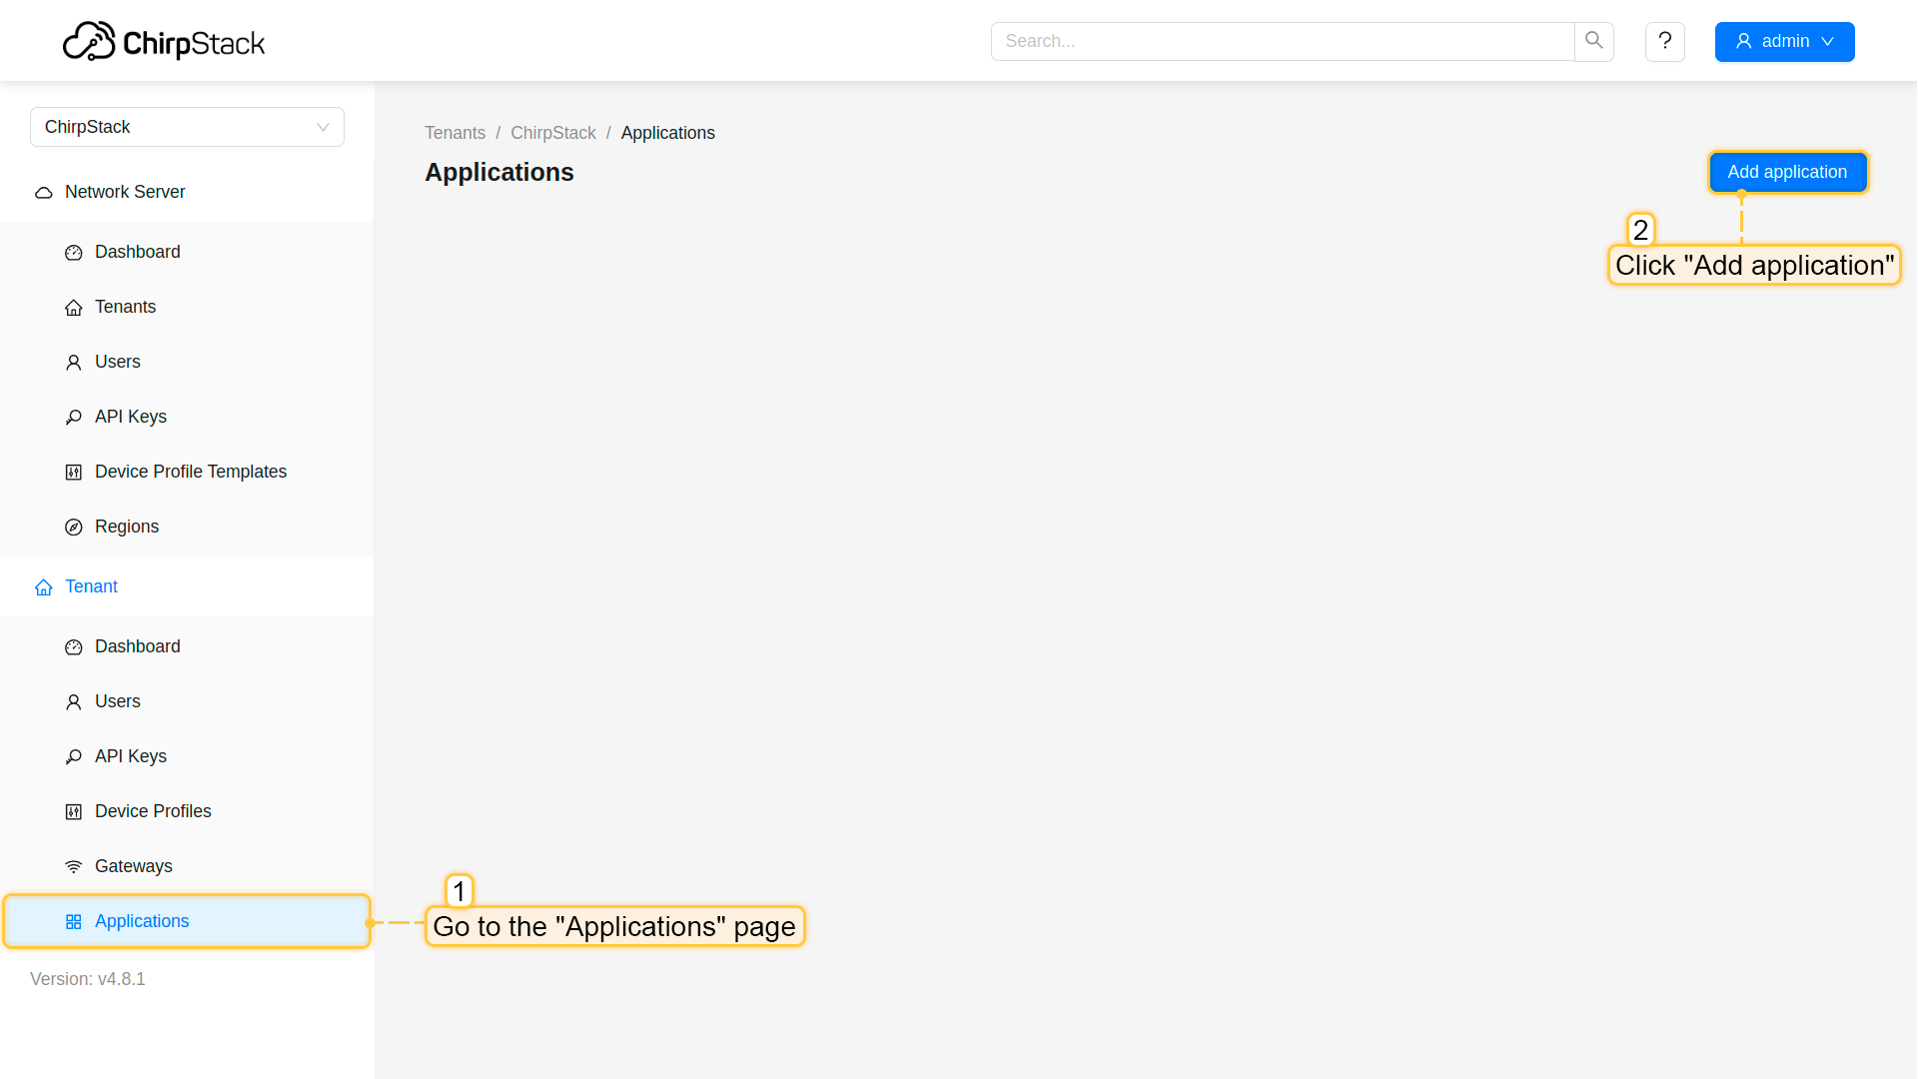Click the Applications grid icon in sidebar
Screen dimensions: 1918x1079
click(x=74, y=922)
